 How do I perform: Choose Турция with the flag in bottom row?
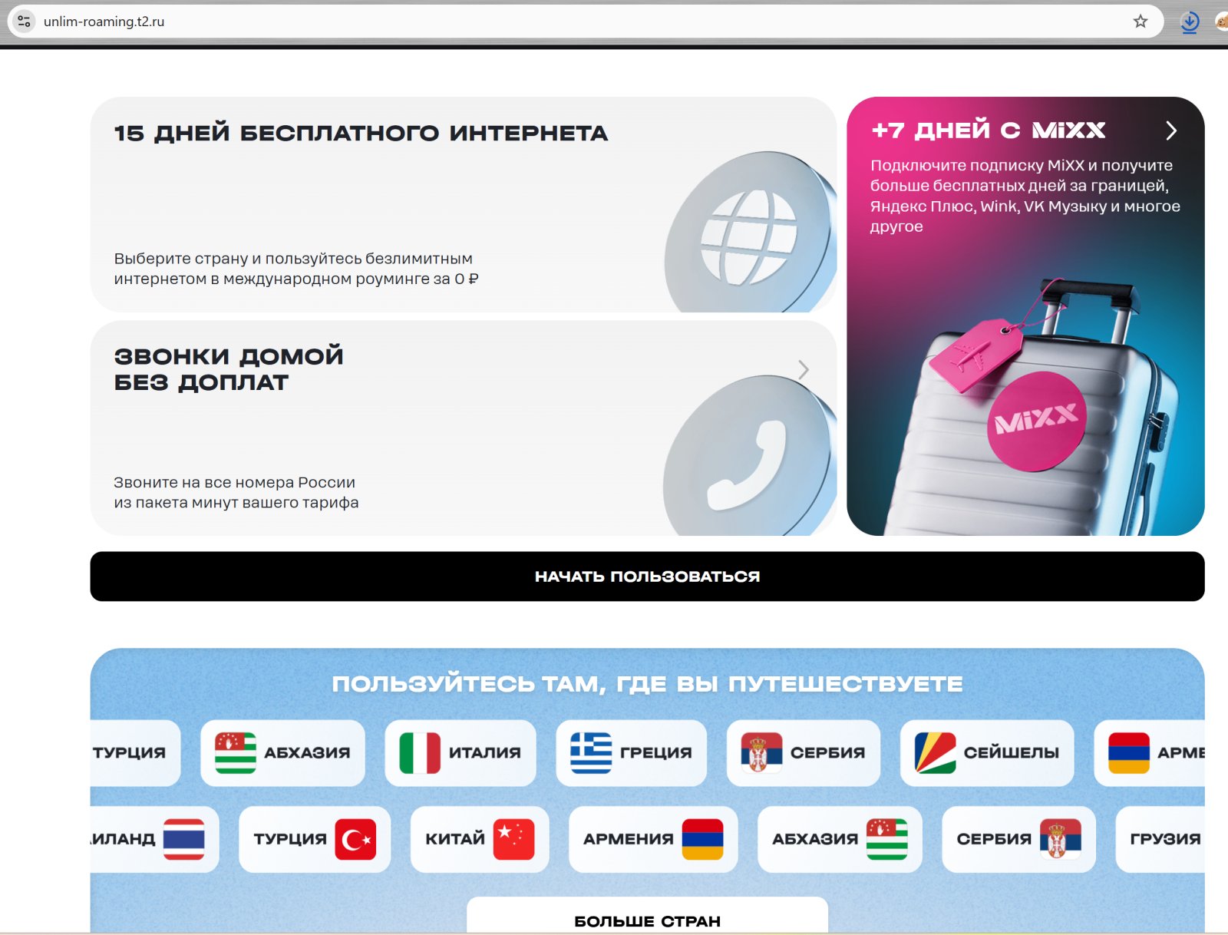click(x=314, y=839)
